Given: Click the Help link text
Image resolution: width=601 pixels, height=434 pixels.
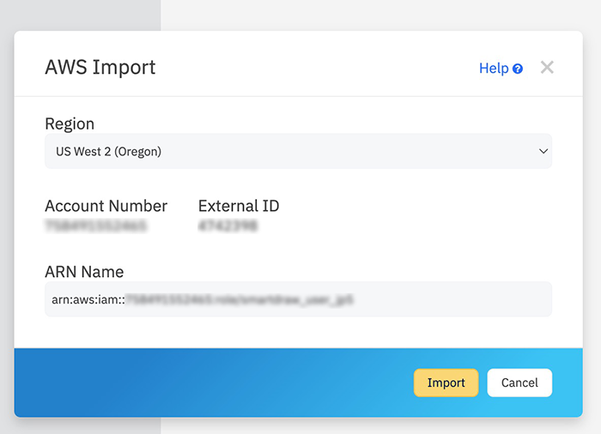Looking at the screenshot, I should (493, 69).
